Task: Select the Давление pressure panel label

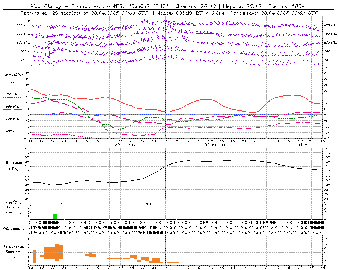Action: point(14,163)
